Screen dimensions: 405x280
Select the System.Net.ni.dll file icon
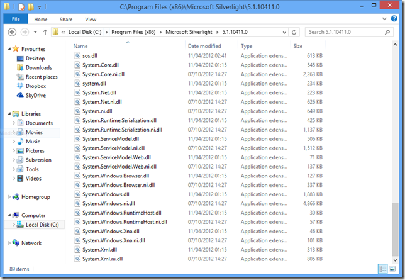tap(77, 102)
